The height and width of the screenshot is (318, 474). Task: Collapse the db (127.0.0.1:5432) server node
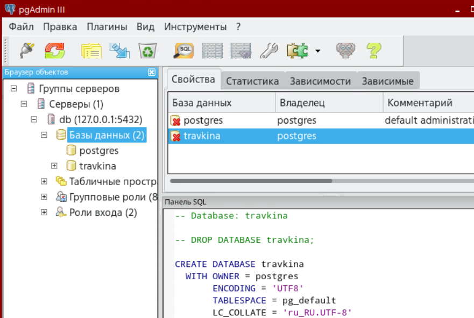click(x=34, y=119)
